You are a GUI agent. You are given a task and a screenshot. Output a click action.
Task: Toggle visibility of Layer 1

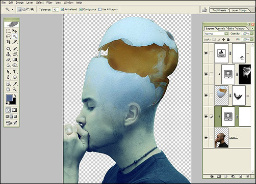pos(206,138)
